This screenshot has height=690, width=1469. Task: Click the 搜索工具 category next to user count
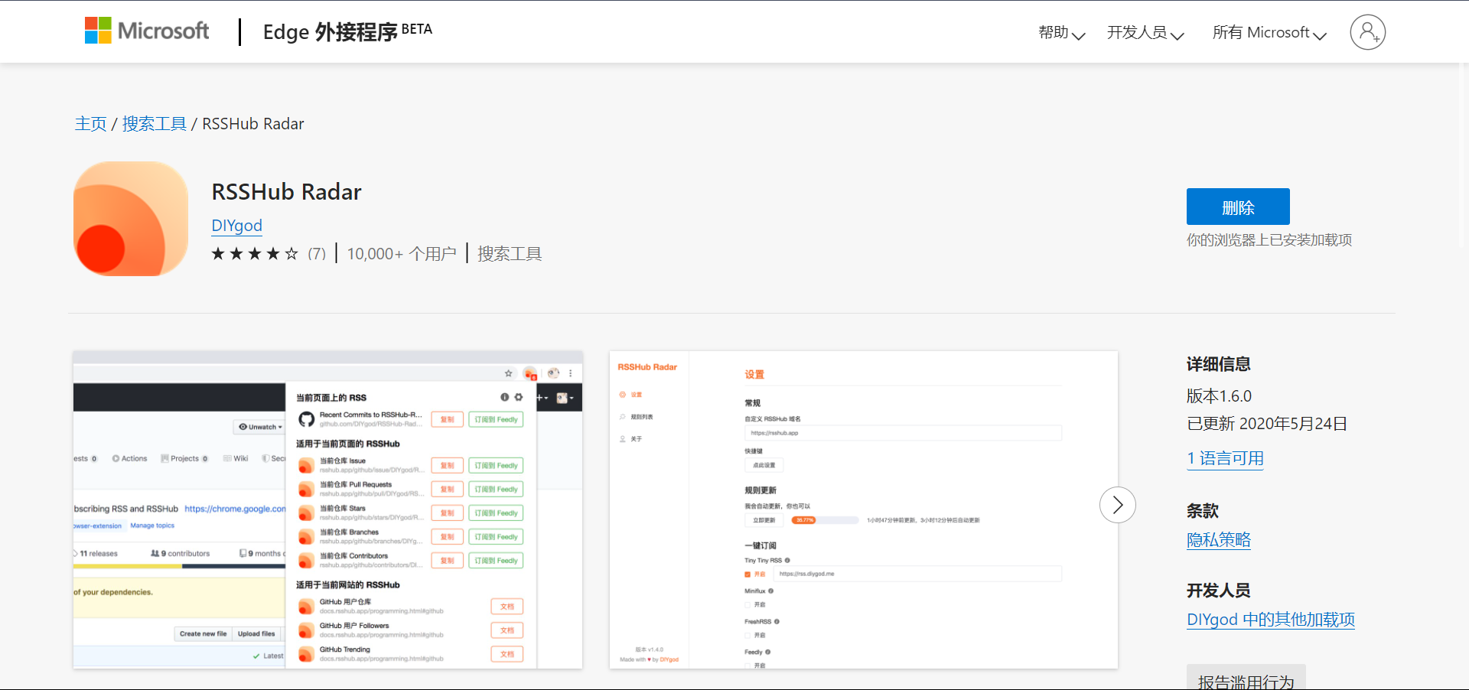[x=510, y=254]
